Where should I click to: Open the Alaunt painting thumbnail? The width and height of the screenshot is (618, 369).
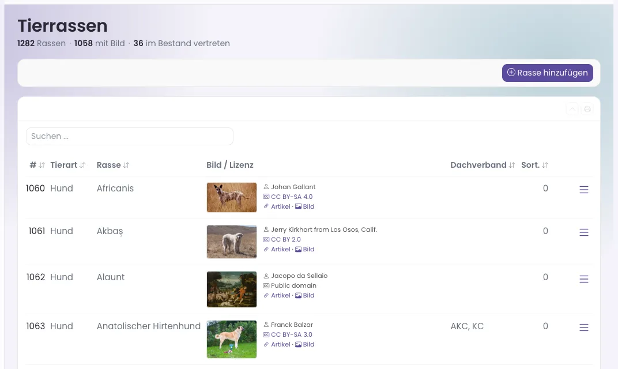tap(232, 289)
